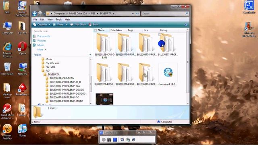The width and height of the screenshot is (258, 145).
Task: Click the magnifier icon in the Search box
Action: (x=187, y=13)
